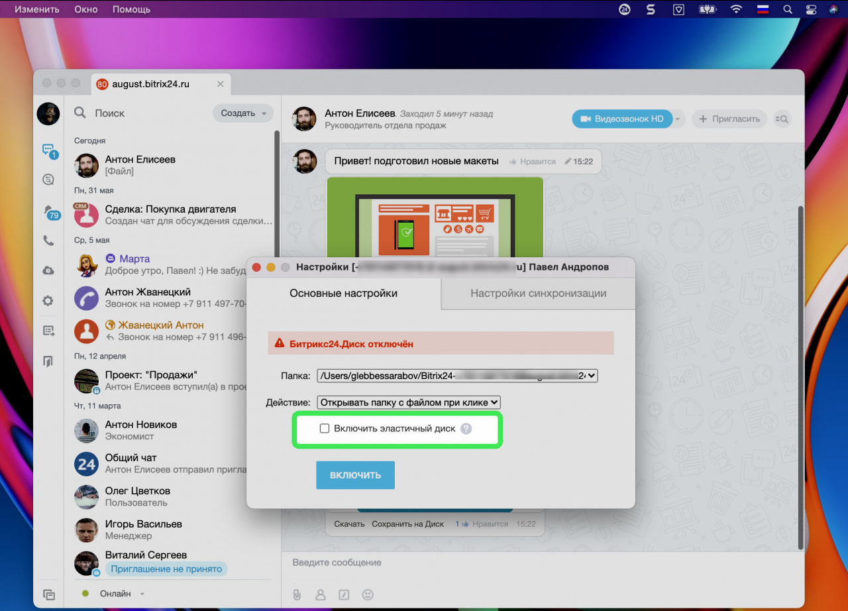This screenshot has height=611, width=848.
Task: Open the Сделка: Покупка двигателя chat
Action: (x=172, y=215)
